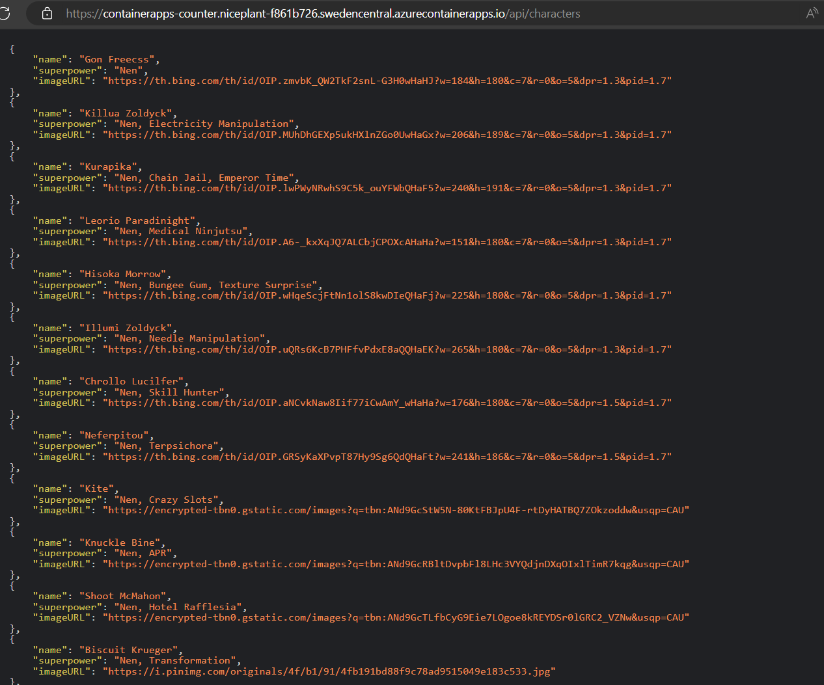This screenshot has width=824, height=685.
Task: Click "Nen, Crazy Slots" value
Action: (x=167, y=500)
